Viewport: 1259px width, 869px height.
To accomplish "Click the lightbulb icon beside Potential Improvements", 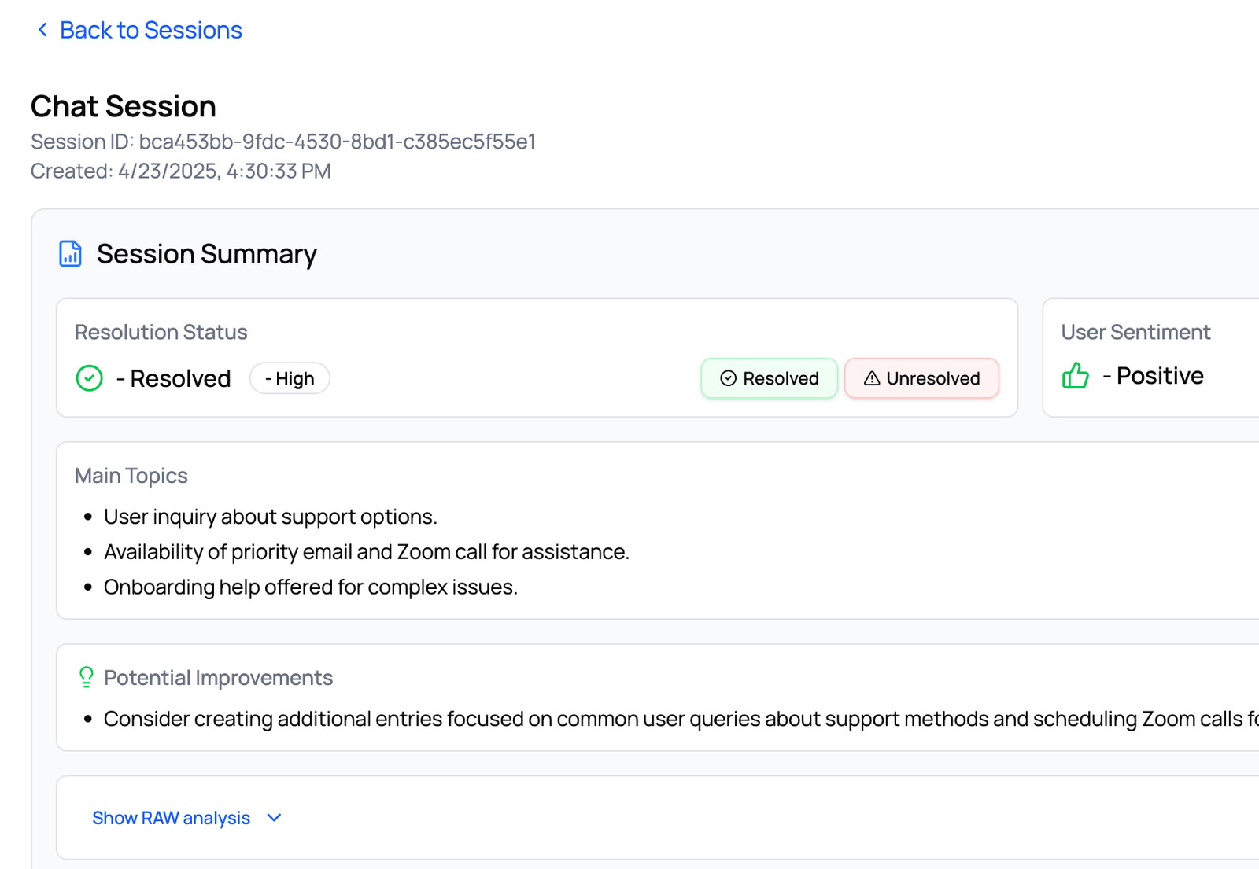I will click(87, 677).
